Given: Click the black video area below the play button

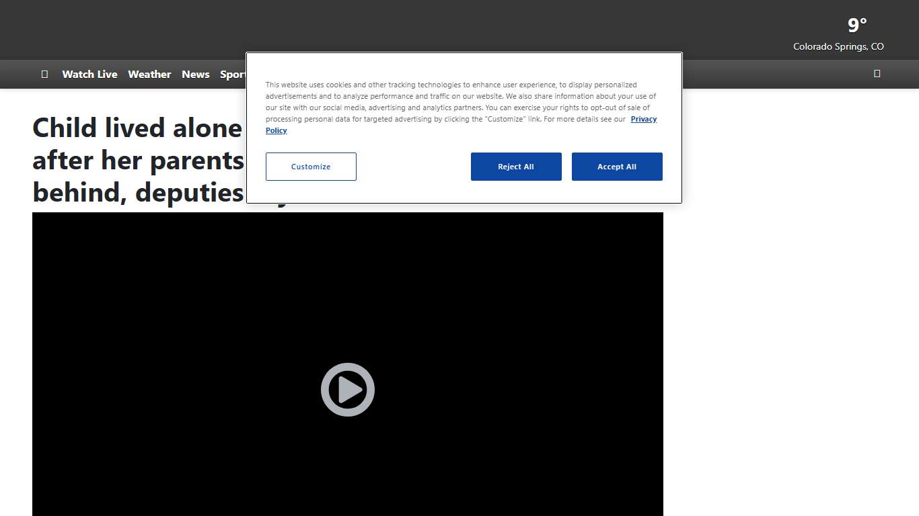Looking at the screenshot, I should click(347, 470).
